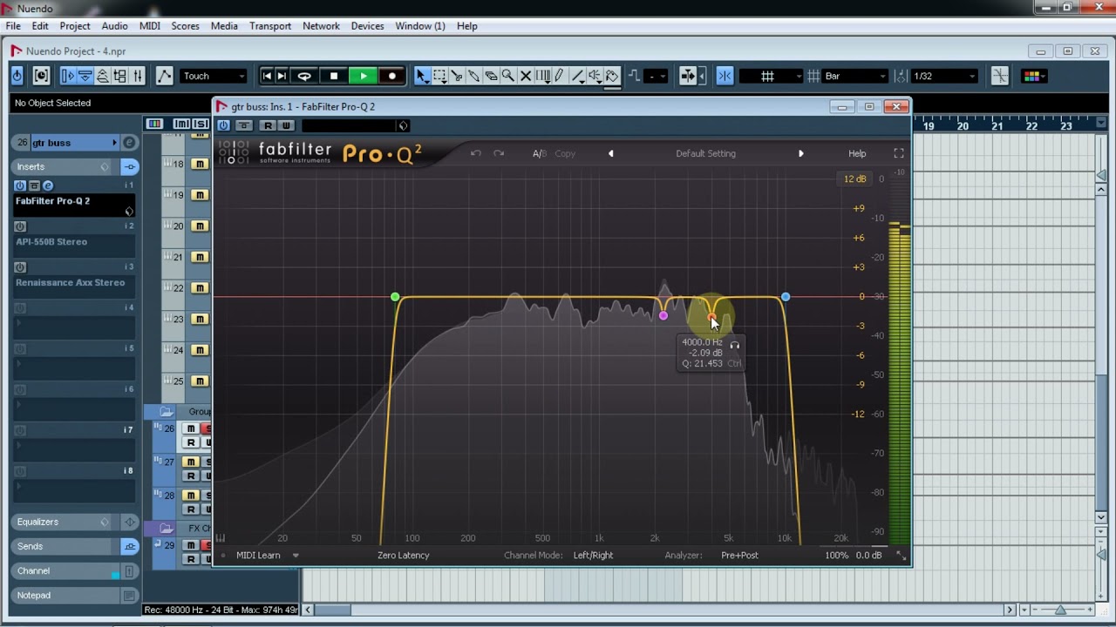Toggle Write automation W in plugin window
Image resolution: width=1116 pixels, height=627 pixels.
click(286, 125)
